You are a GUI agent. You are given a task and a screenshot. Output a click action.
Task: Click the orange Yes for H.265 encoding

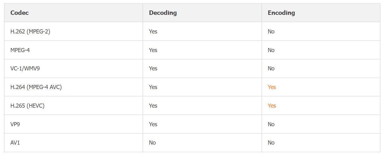pos(272,106)
